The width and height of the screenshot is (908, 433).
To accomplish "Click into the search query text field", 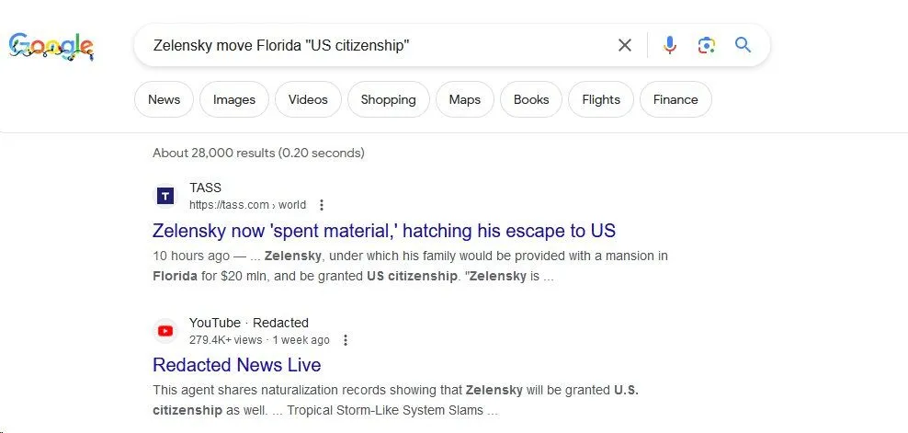I will (368, 45).
